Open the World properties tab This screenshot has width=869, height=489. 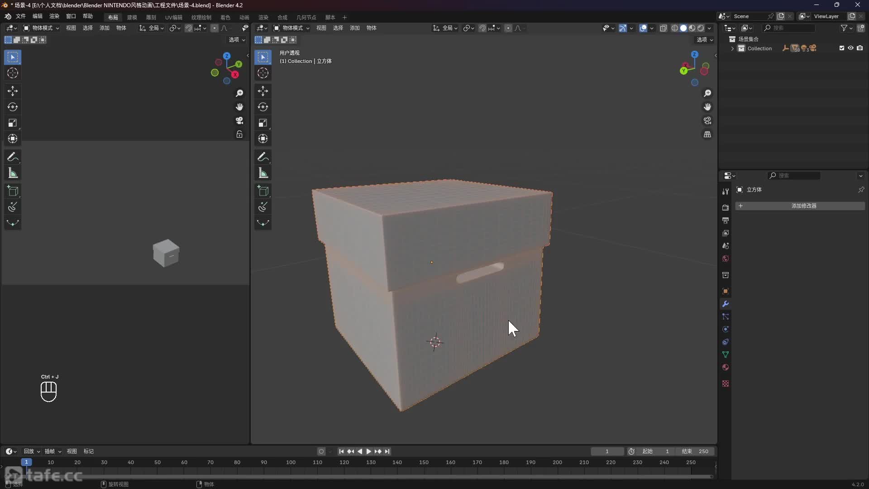click(726, 259)
